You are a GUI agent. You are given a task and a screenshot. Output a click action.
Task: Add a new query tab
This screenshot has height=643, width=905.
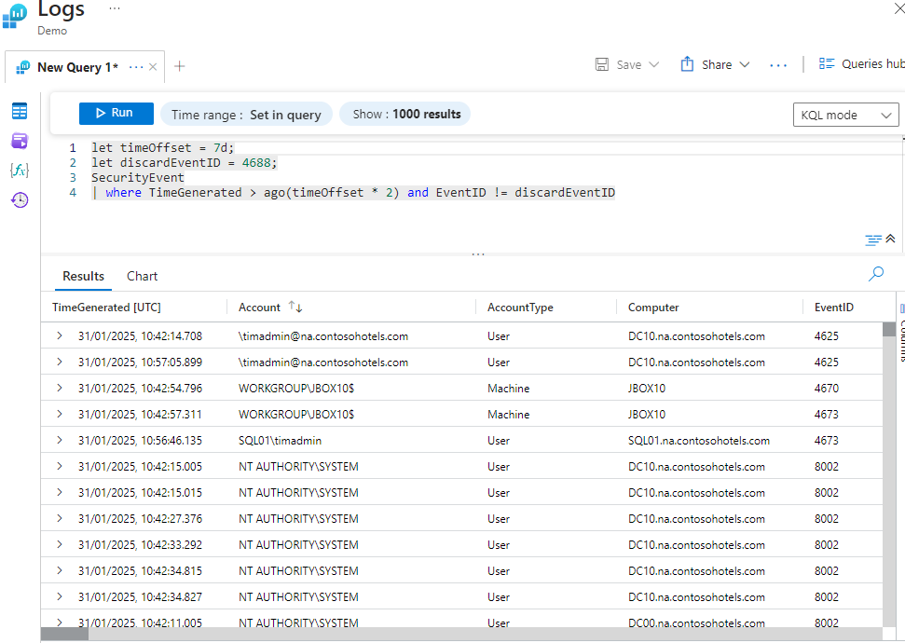(180, 66)
